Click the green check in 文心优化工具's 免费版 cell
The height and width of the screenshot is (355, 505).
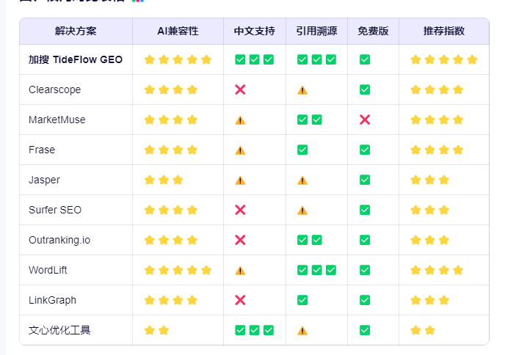365,330
